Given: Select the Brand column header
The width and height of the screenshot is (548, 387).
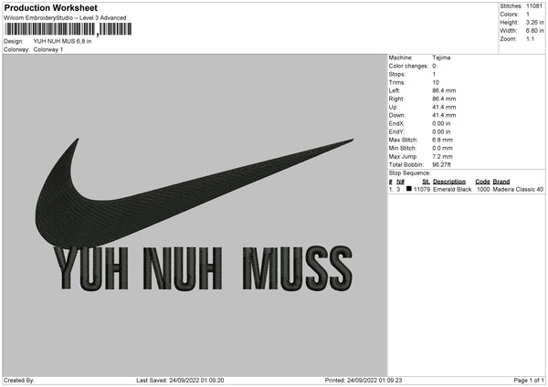Looking at the screenshot, I should (501, 182).
